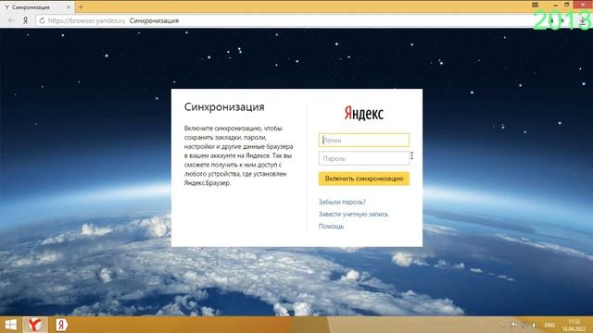Launch the Яндекс taskbar shortcut

[61, 325]
